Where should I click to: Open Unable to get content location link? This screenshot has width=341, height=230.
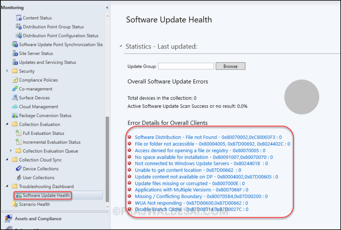click(188, 170)
